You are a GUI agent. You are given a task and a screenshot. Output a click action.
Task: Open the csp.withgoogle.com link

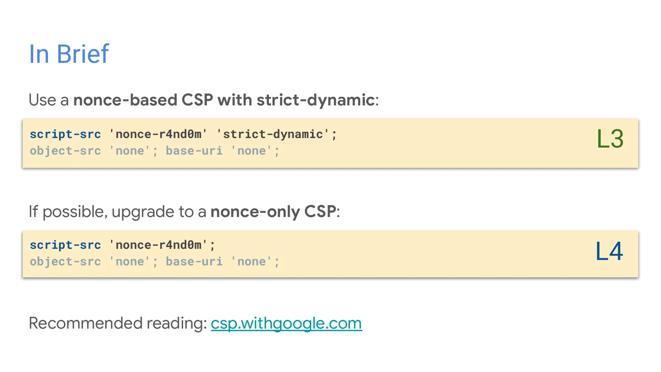click(286, 323)
